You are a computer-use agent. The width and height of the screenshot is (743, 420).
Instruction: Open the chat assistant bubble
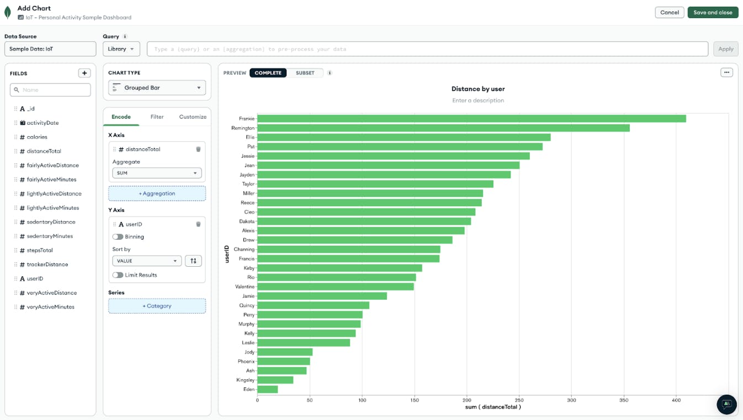tap(726, 404)
